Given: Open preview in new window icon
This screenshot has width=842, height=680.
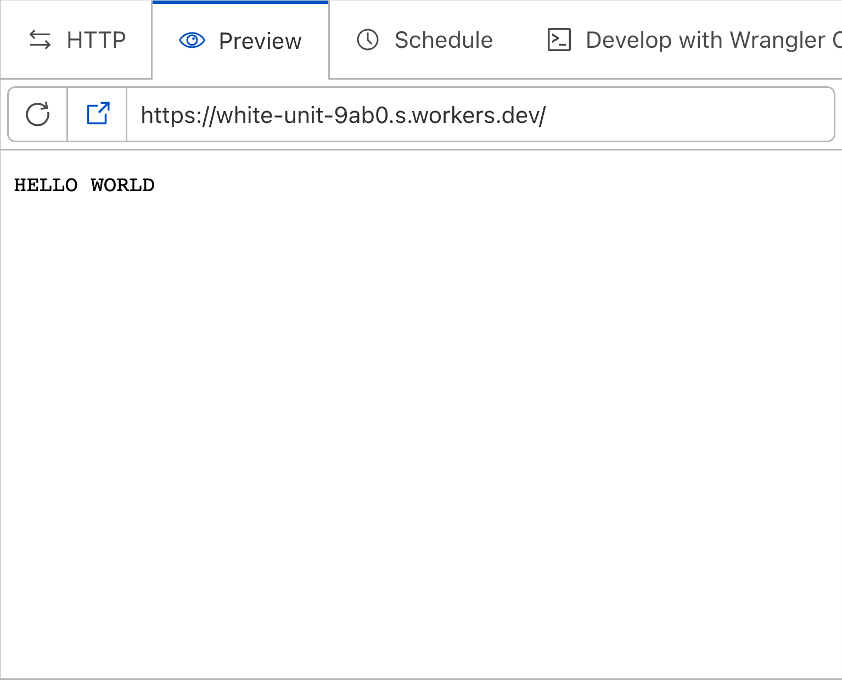Looking at the screenshot, I should pyautogui.click(x=98, y=114).
